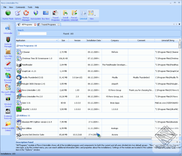182x156 pixels.
Task: Collapse the New Programs group
Action: (x=17, y=46)
